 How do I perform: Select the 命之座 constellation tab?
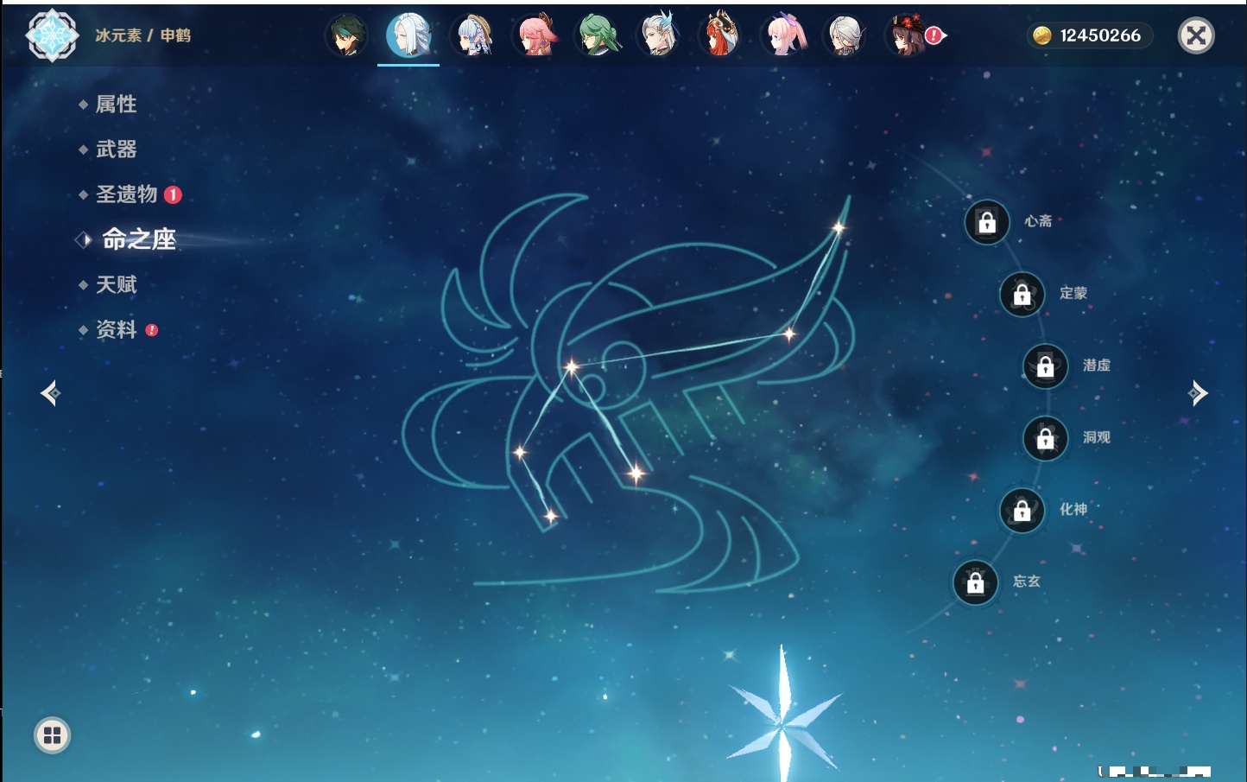coord(139,239)
